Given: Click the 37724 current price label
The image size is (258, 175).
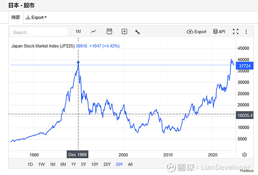Looking at the screenshot, I should click(244, 66).
